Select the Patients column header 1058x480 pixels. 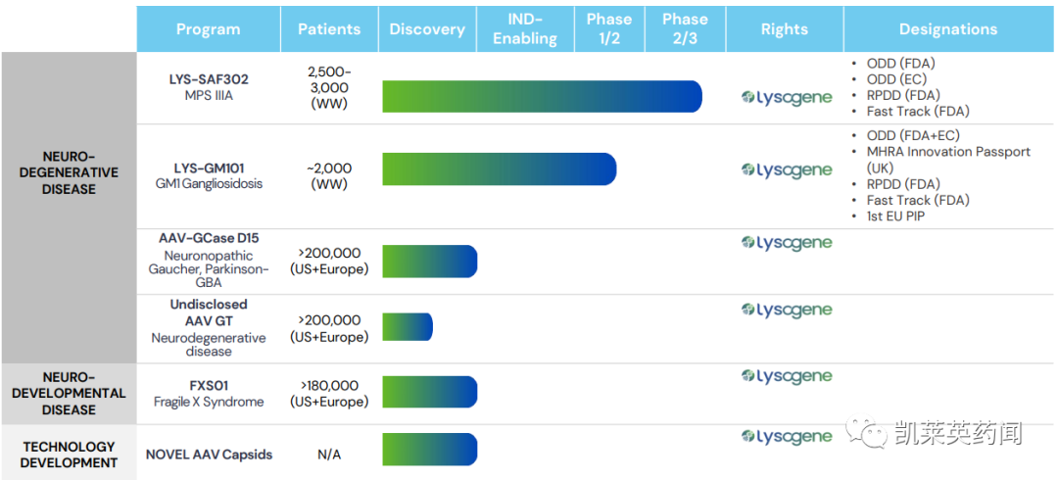click(329, 29)
